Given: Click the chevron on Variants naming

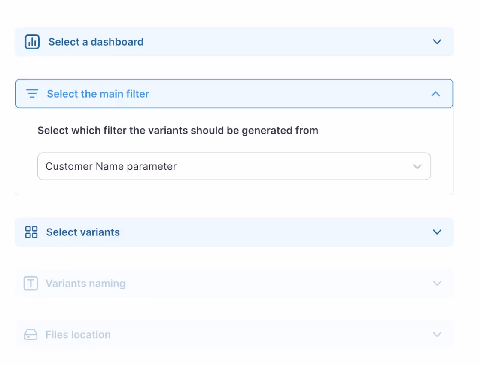Looking at the screenshot, I should point(437,284).
